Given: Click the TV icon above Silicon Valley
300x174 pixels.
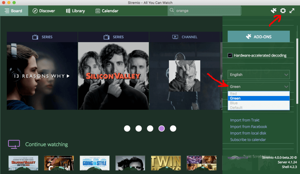Looking at the screenshot, I should pos(106,37).
